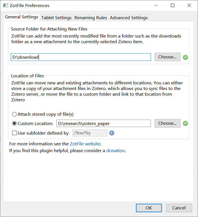This screenshot has width=198, height=217.
Task: Click the ZotFile app icon in title bar
Action: pyautogui.click(x=5, y=5)
